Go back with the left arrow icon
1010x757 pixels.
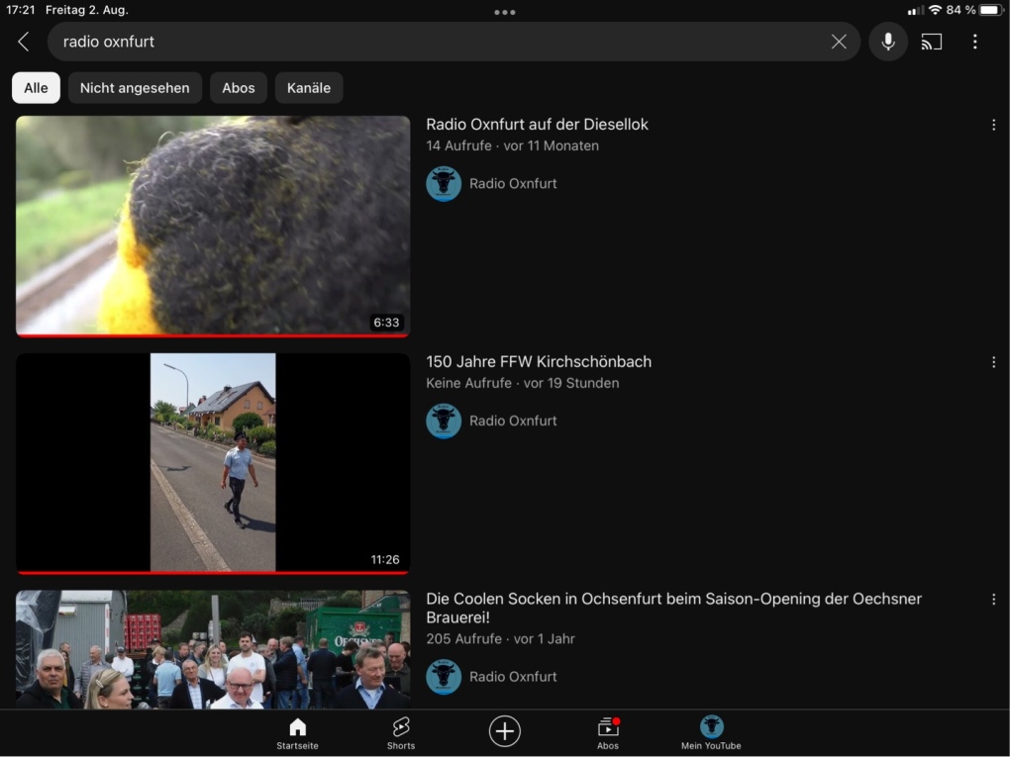(x=23, y=42)
